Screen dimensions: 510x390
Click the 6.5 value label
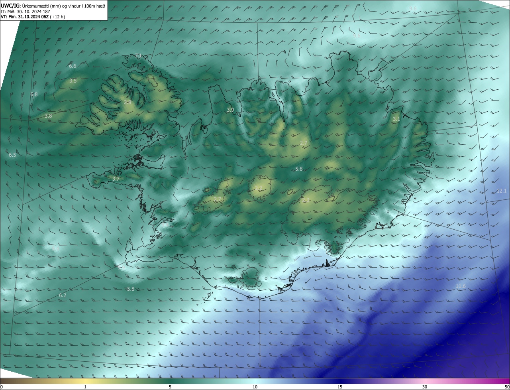(x=12, y=155)
